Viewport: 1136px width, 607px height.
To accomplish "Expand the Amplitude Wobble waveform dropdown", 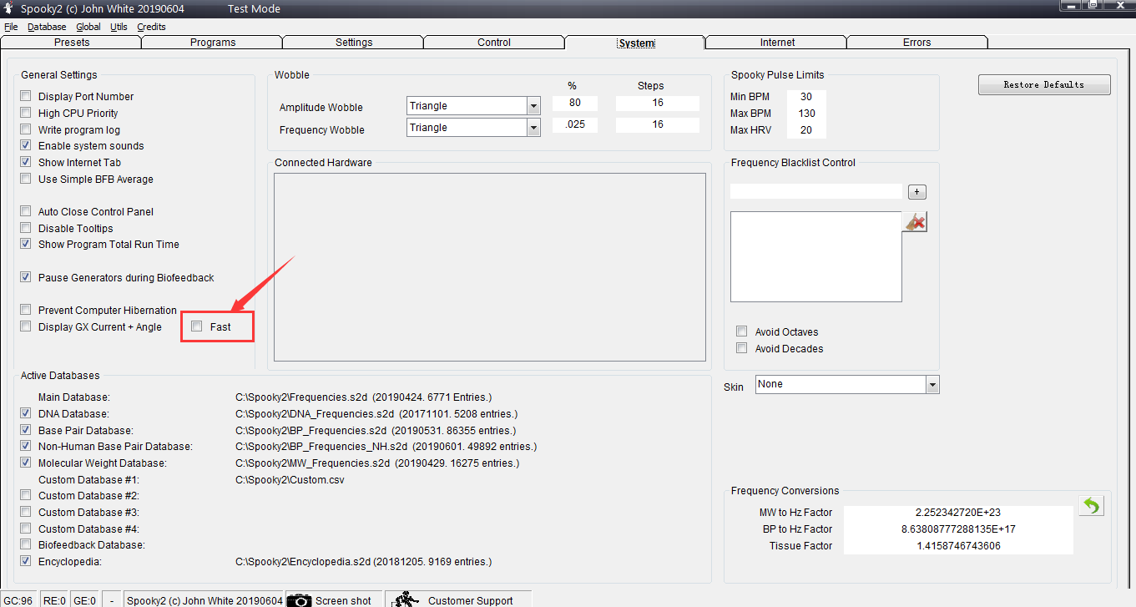I will (x=533, y=106).
